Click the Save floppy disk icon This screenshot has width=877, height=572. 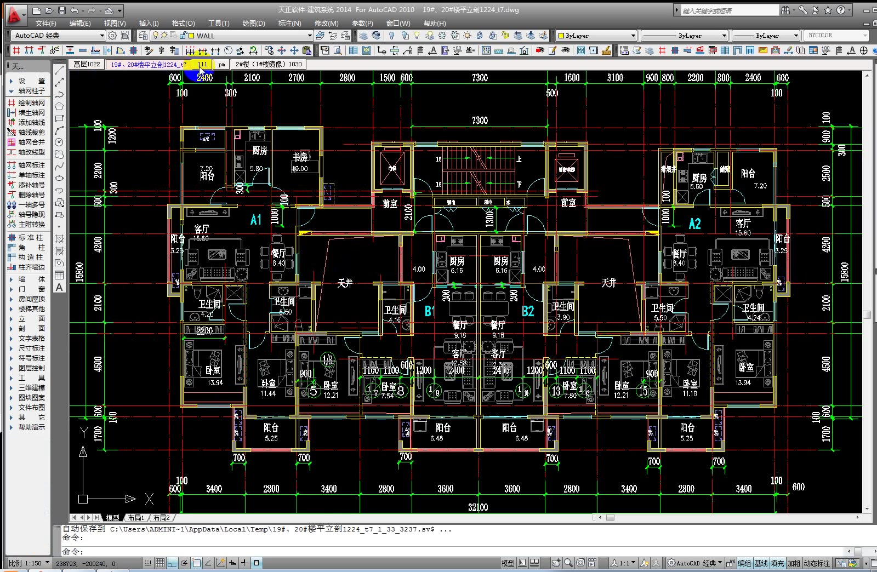(62, 10)
